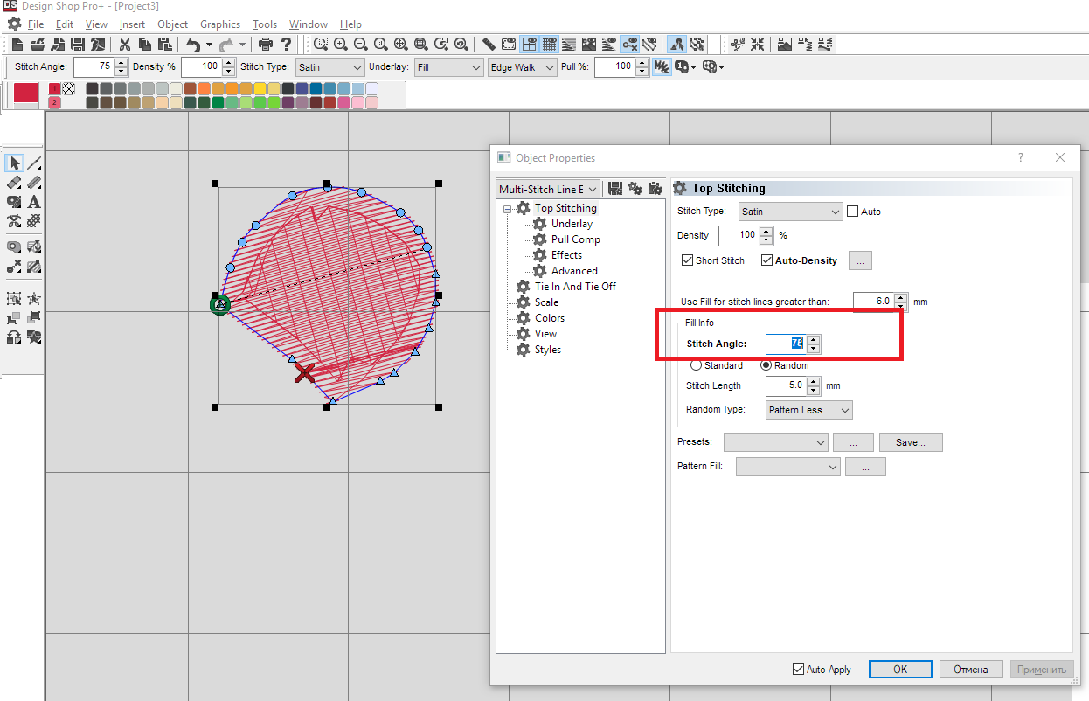Uncheck the Short Stitch checkbox
1089x701 pixels.
pyautogui.click(x=687, y=260)
